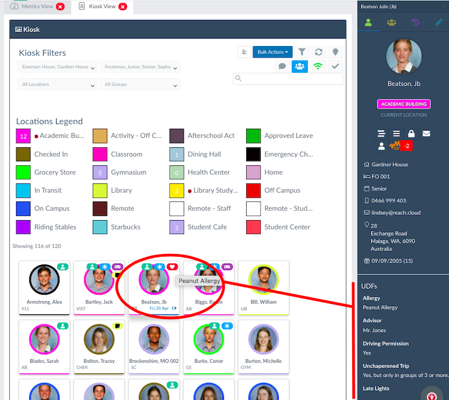Close the Metrics View tab

[60, 6]
